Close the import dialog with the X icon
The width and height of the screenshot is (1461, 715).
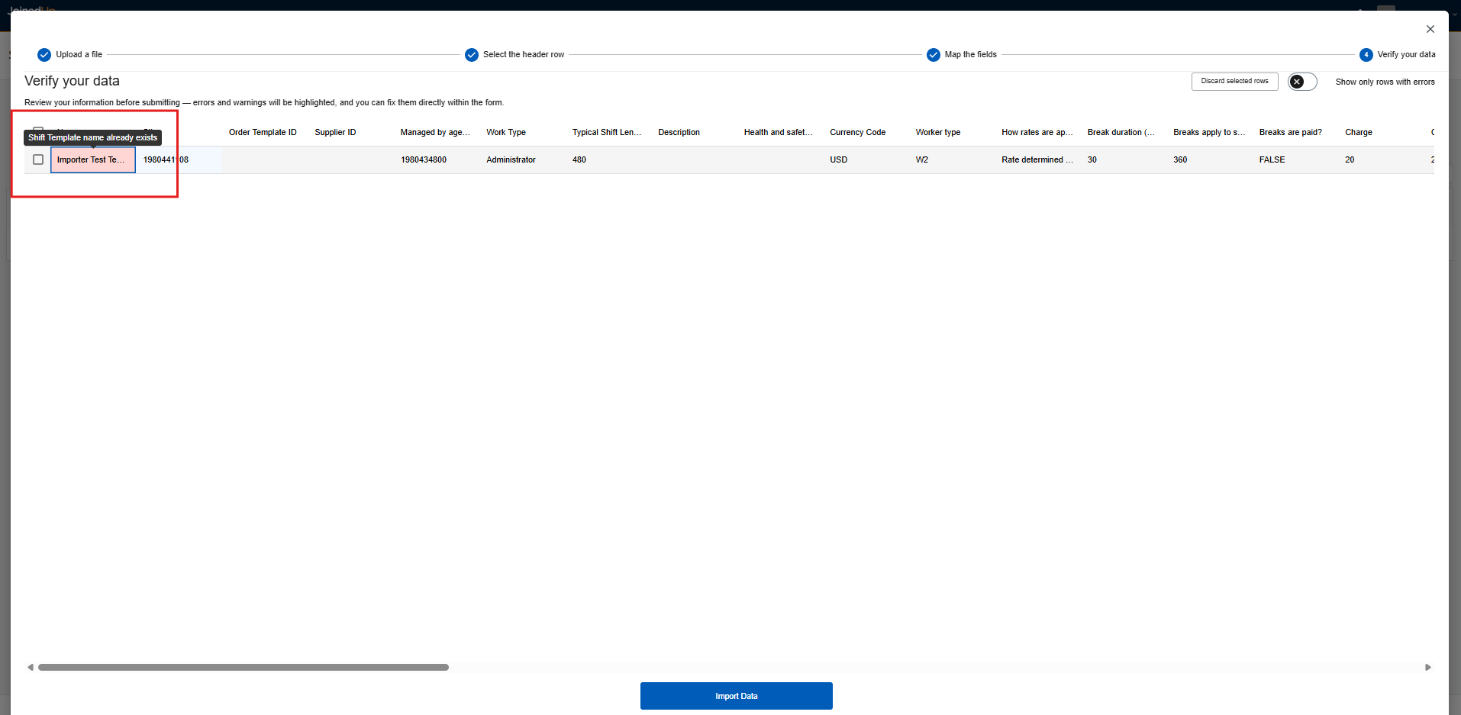(x=1430, y=29)
